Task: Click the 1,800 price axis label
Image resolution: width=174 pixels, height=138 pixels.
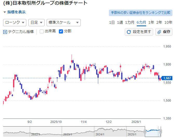Action: click(167, 64)
